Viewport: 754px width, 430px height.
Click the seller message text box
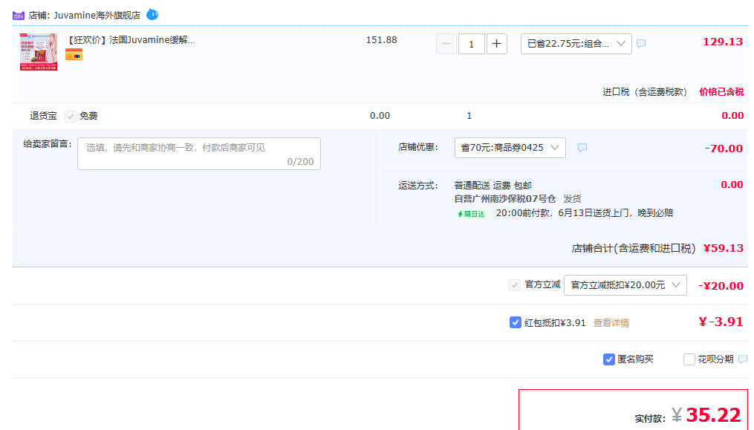click(199, 154)
